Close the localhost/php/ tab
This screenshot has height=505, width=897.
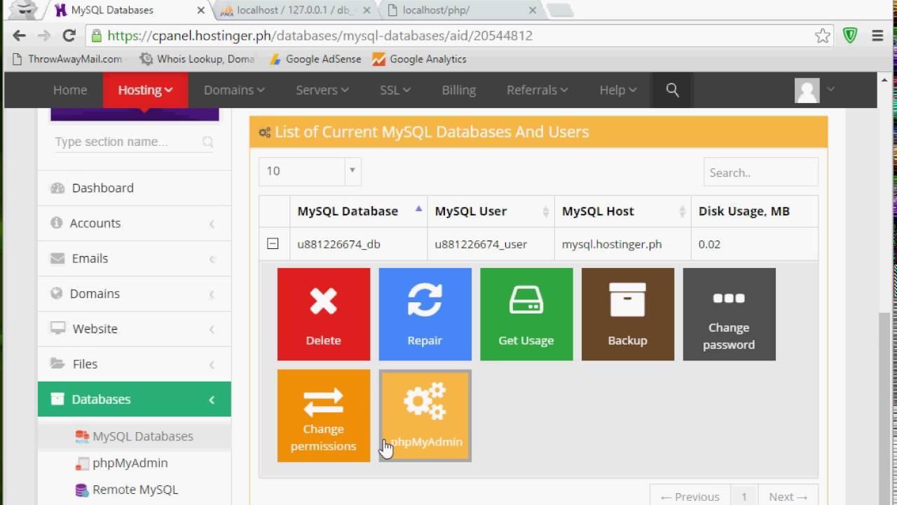(533, 11)
